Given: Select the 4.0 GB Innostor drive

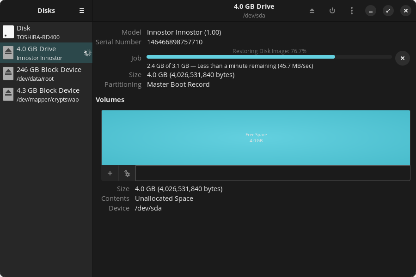Looking at the screenshot, I should pos(46,53).
